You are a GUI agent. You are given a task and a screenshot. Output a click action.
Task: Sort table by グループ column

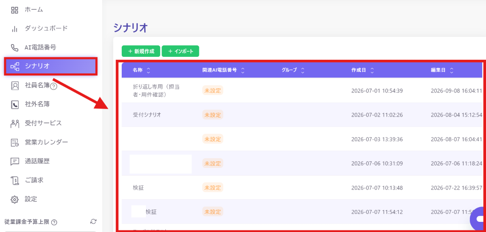coord(302,70)
